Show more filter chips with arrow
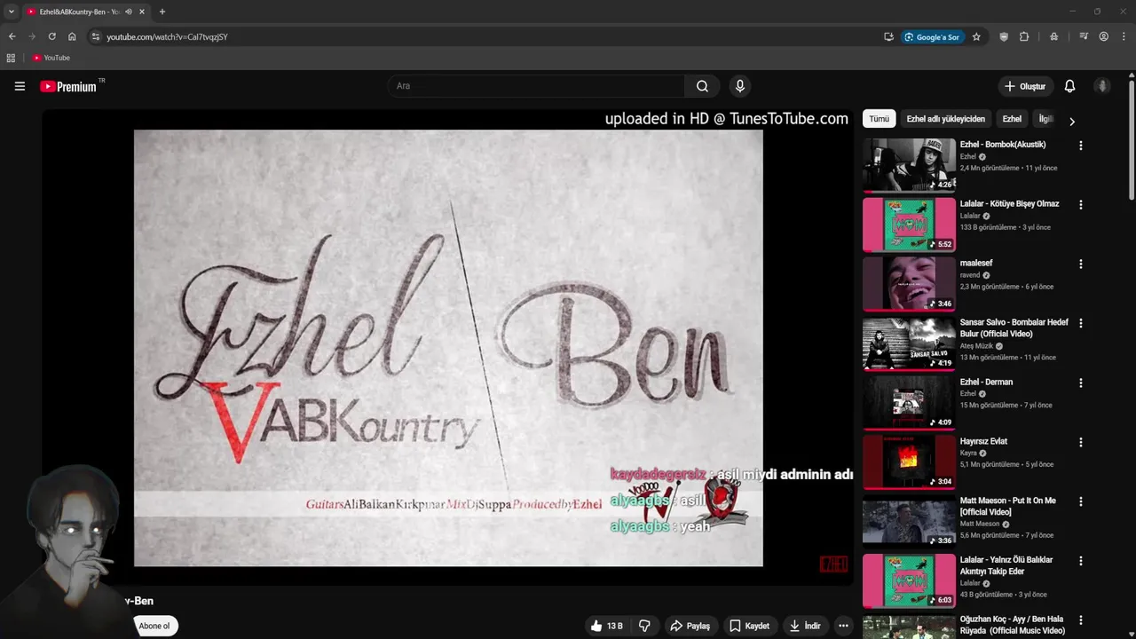 coord(1071,121)
